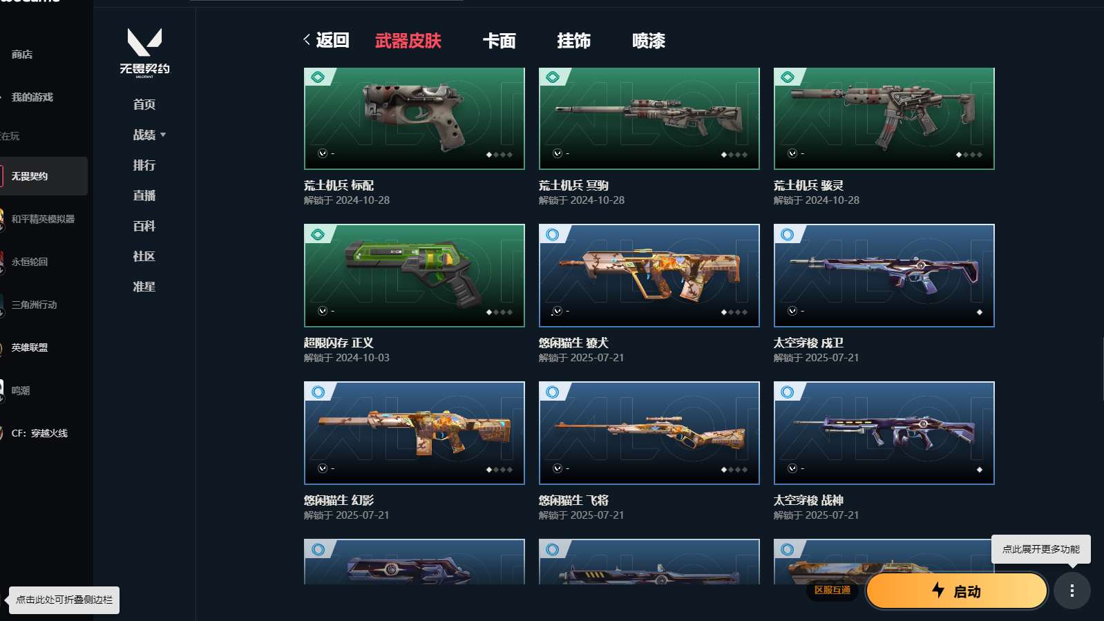Select the 荒土机兵 冥驹 skin thumbnail

pos(649,119)
